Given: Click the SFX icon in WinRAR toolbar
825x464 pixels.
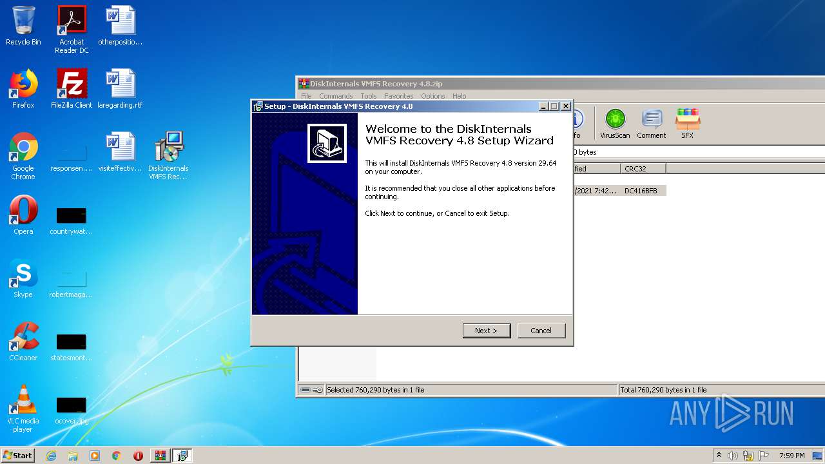Looking at the screenshot, I should point(688,124).
